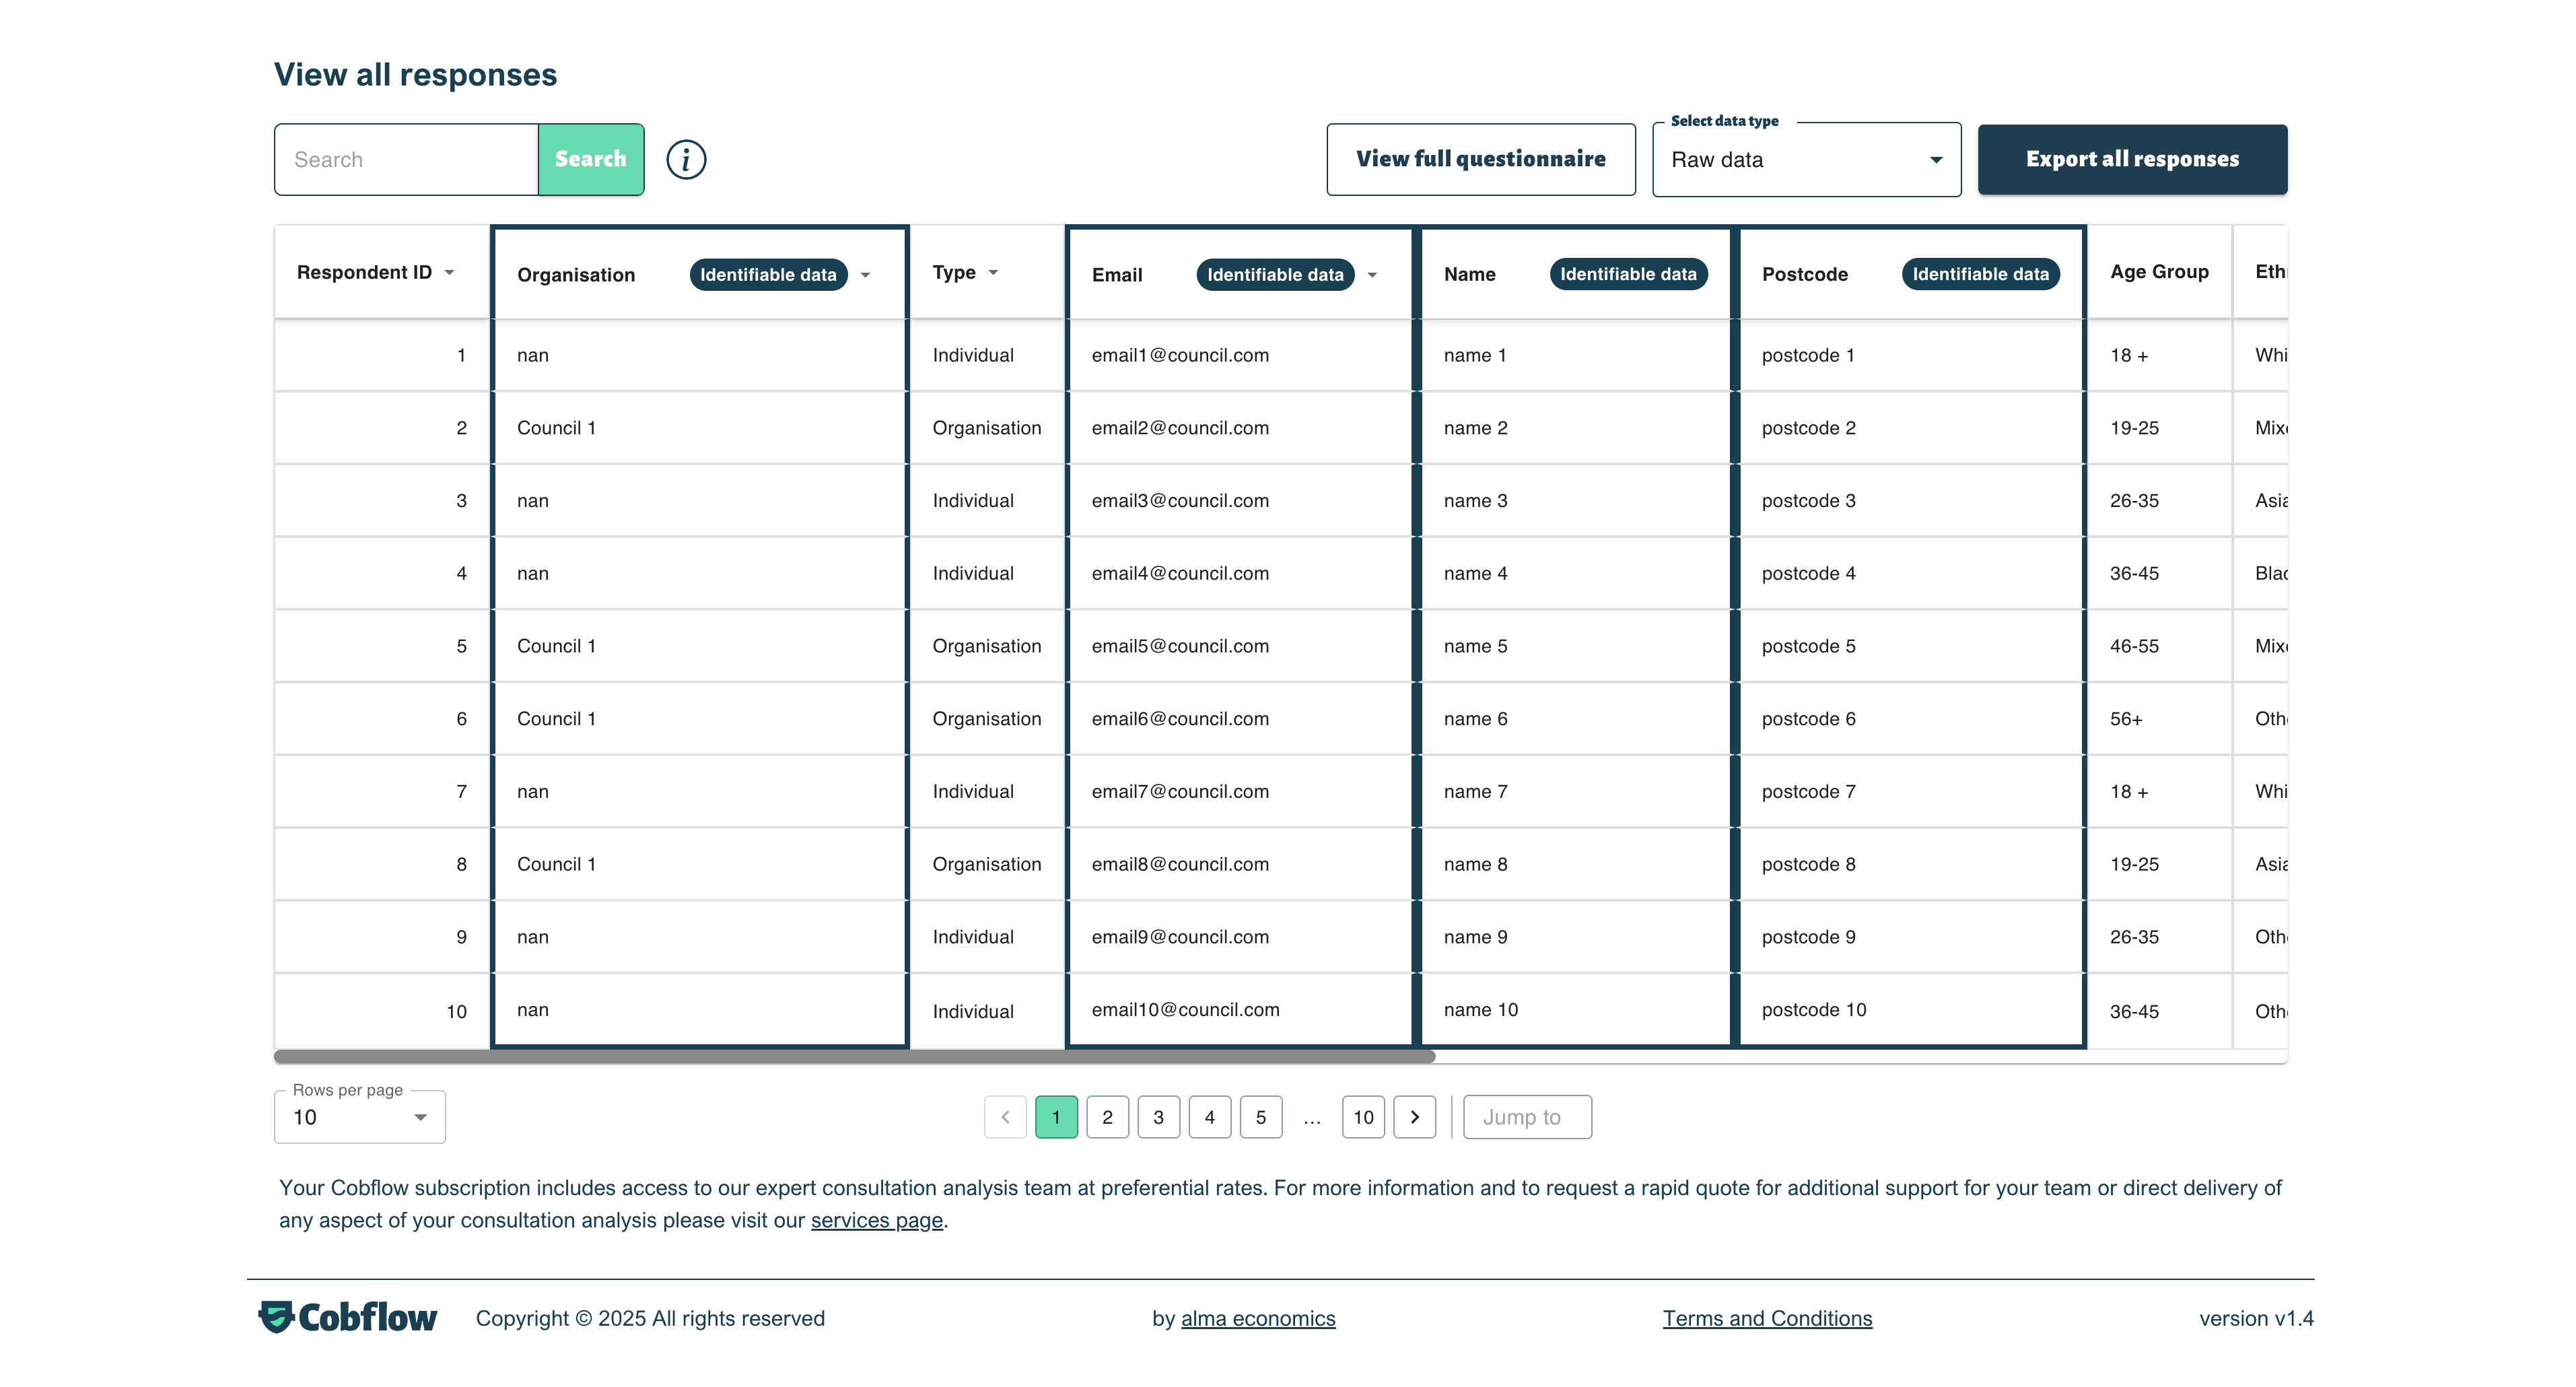Image resolution: width=2576 pixels, height=1387 pixels.
Task: Go to page 10
Action: coord(1363,1117)
